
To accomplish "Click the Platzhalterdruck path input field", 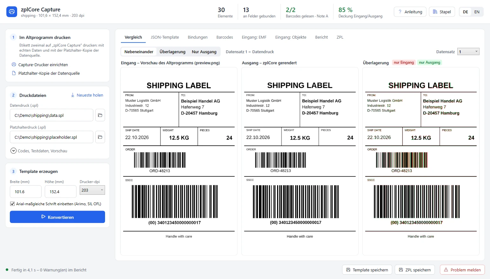I will tap(51, 137).
